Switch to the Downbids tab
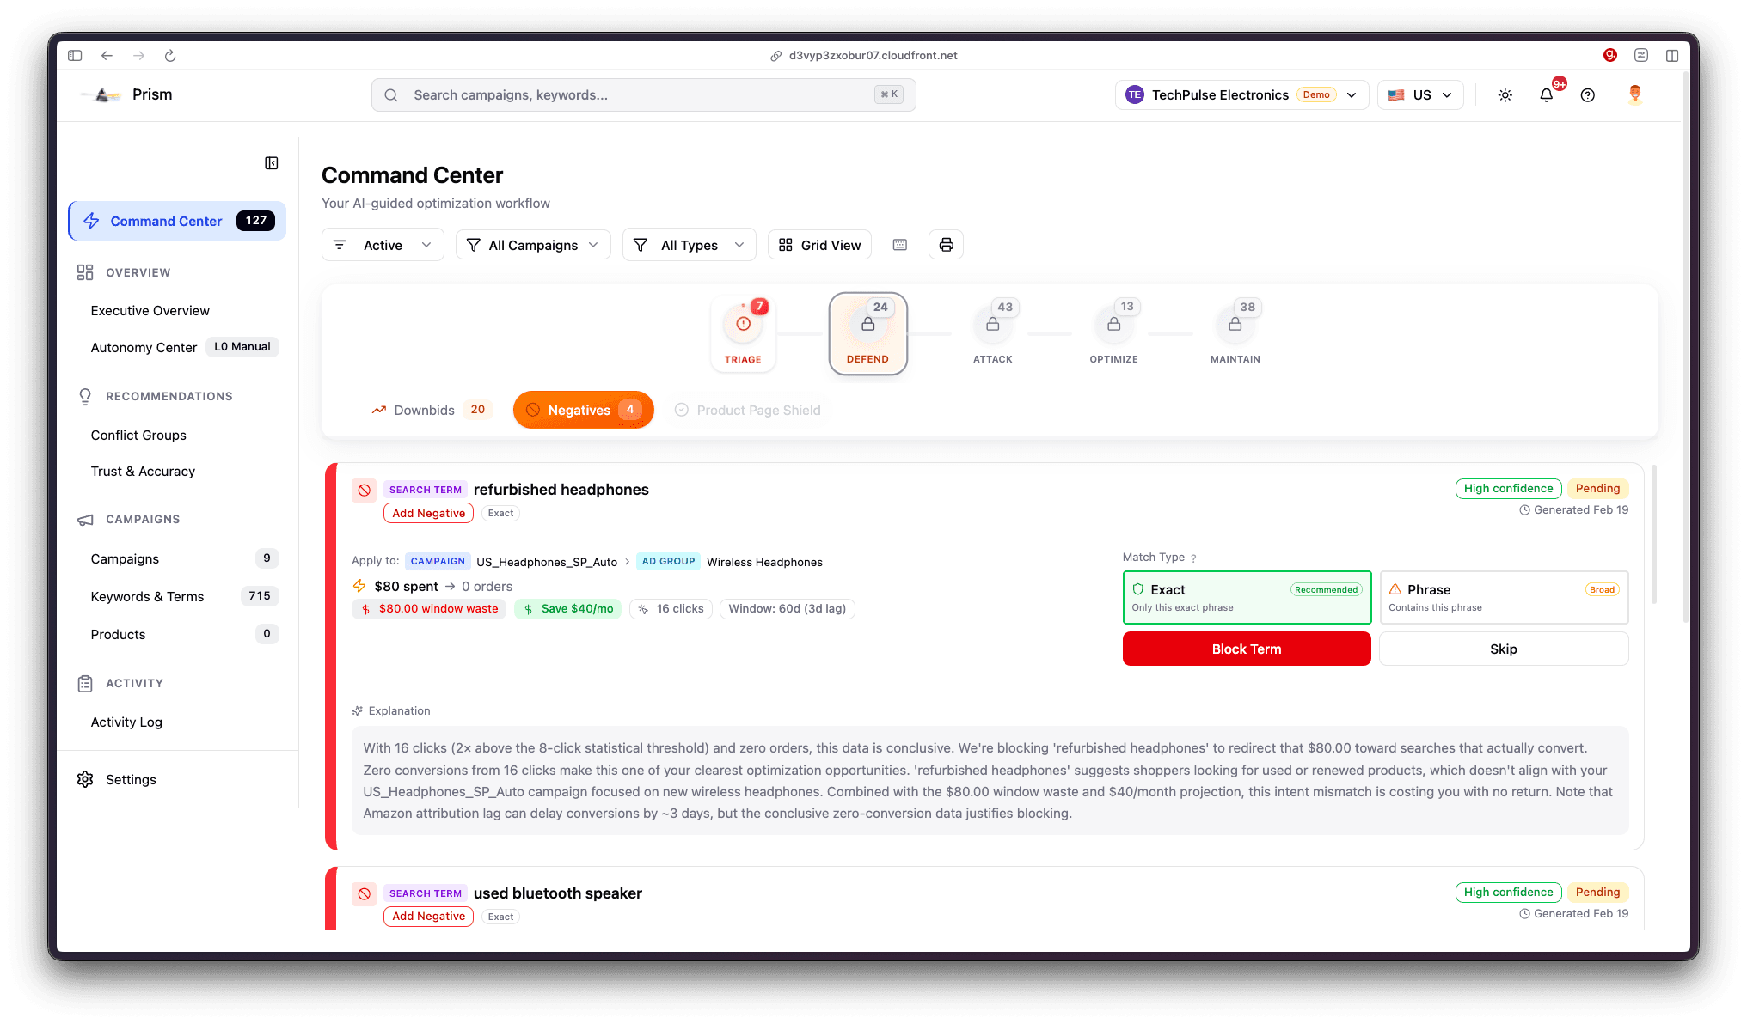This screenshot has height=1024, width=1747. pyautogui.click(x=428, y=410)
